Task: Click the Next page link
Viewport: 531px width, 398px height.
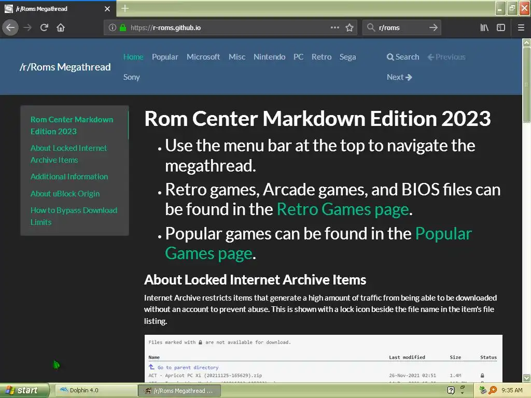Action: (399, 77)
